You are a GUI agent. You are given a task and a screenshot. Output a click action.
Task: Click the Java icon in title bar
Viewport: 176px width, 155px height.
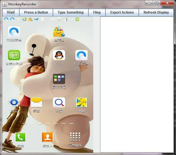pos(5,4)
